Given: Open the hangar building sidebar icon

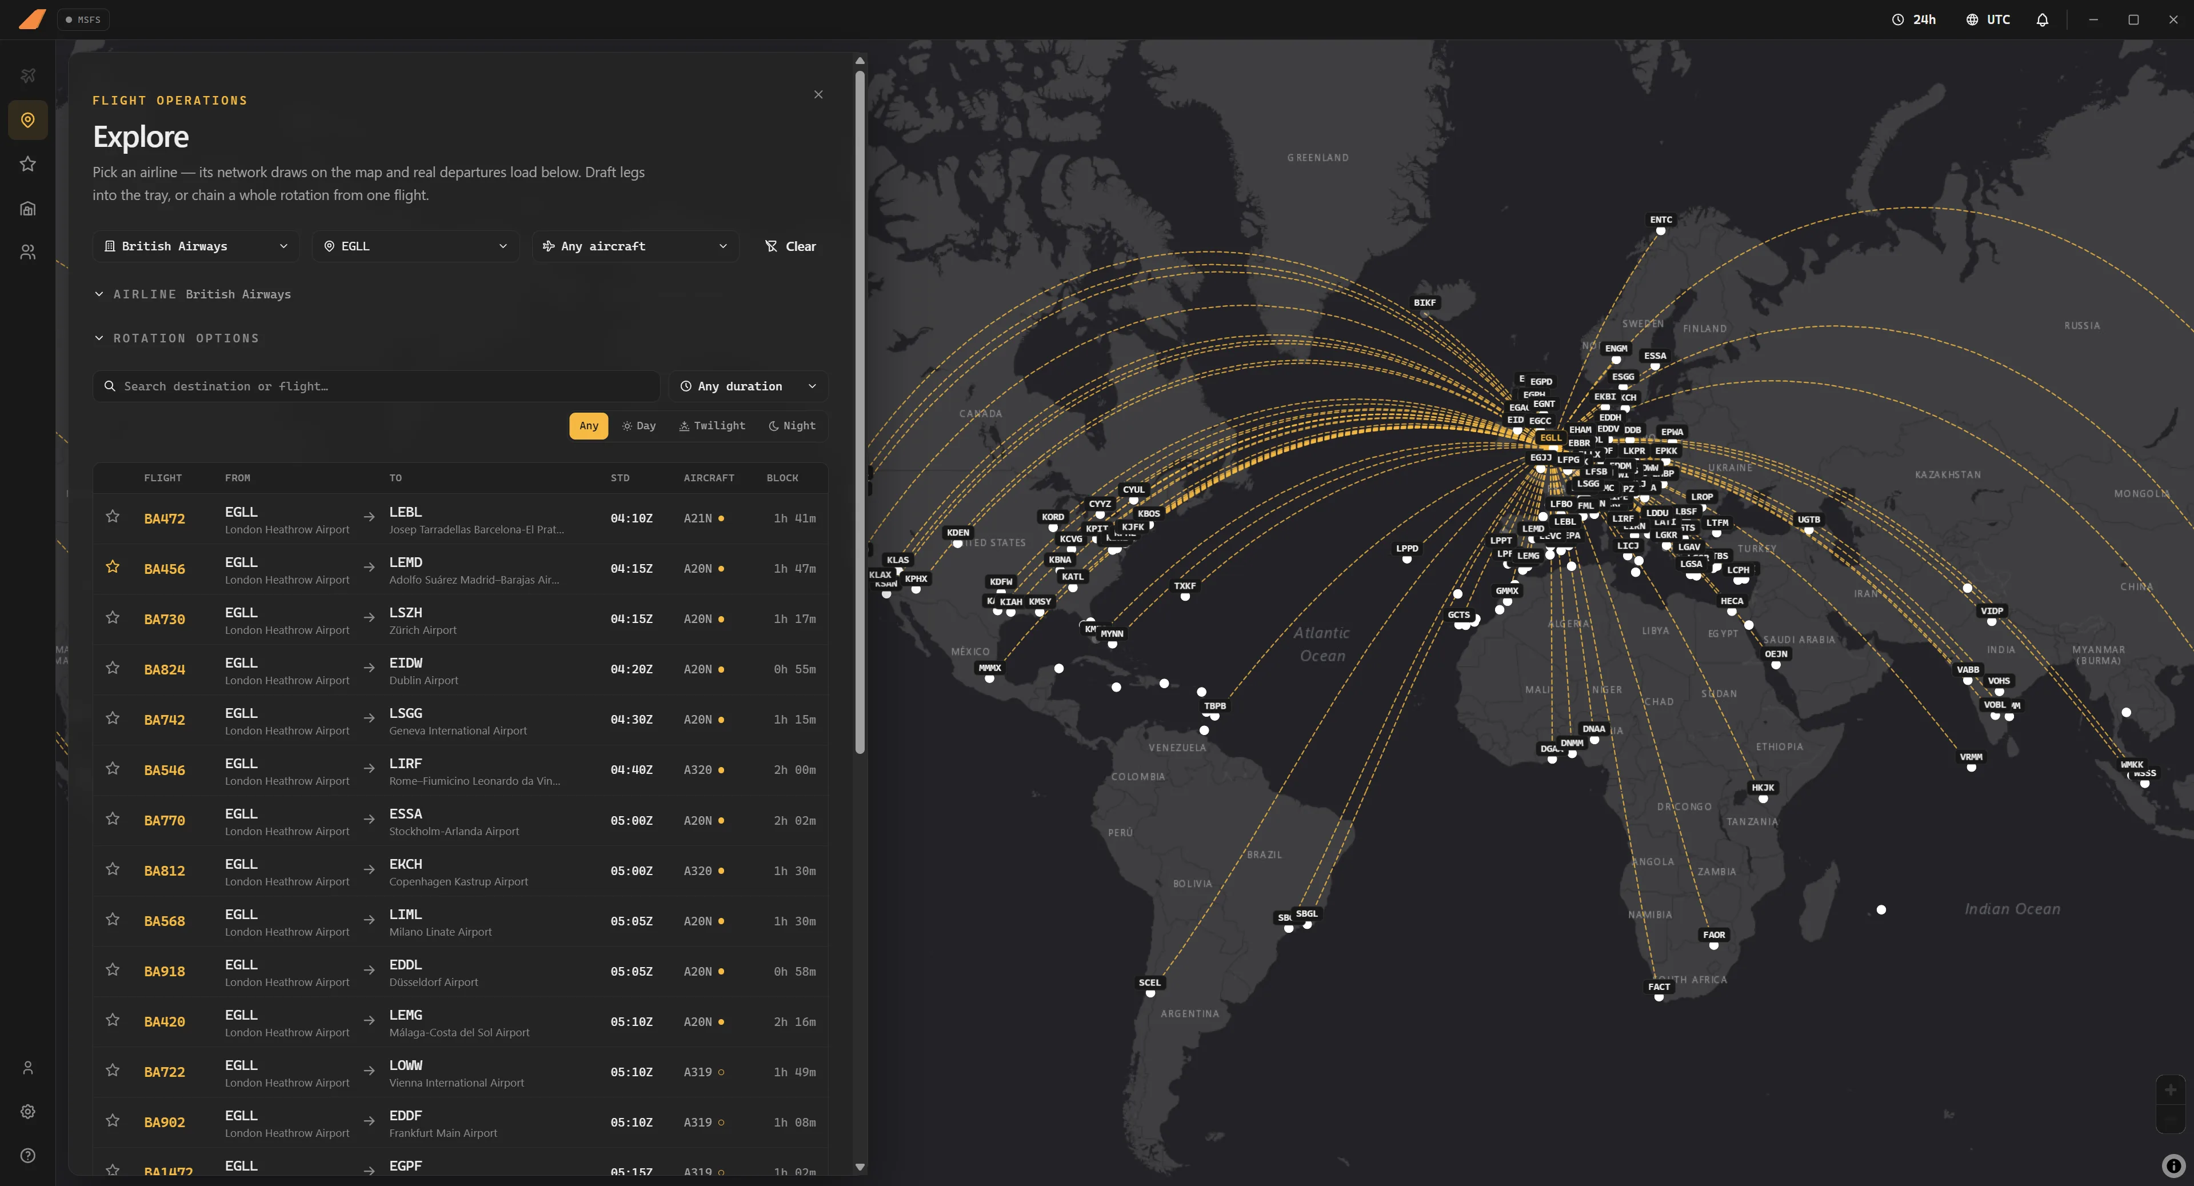Looking at the screenshot, I should 28,209.
